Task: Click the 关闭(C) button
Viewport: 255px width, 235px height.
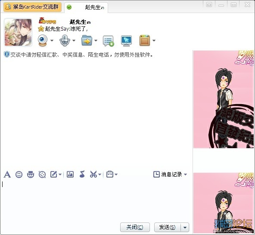Action: pyautogui.click(x=135, y=227)
